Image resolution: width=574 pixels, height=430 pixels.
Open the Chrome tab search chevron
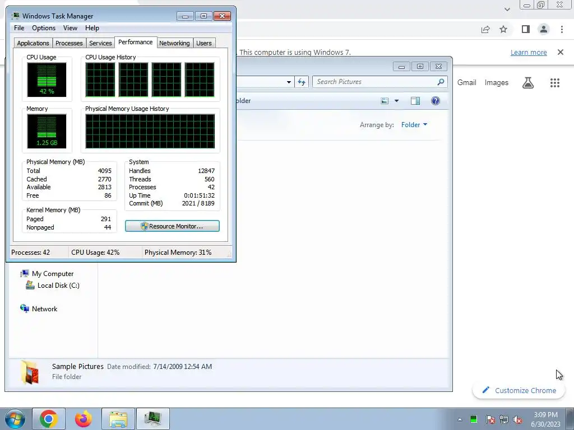507,9
